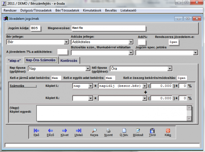This screenshot has width=205, height=152.
Task: Expand the Nap típusa dropdown
Action: pyautogui.click(x=88, y=68)
